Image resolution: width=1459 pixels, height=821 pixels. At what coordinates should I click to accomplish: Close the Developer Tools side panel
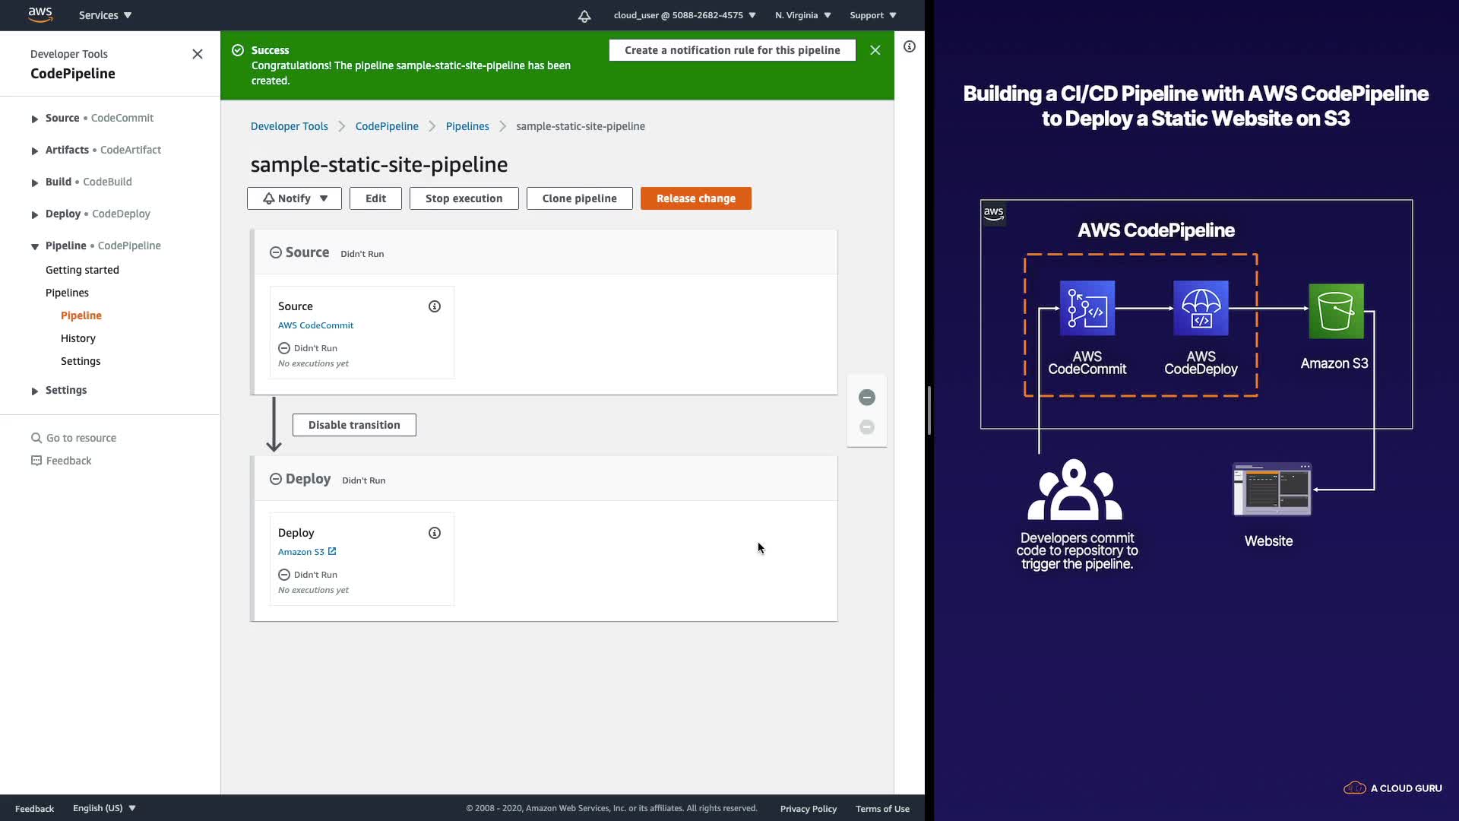pyautogui.click(x=198, y=54)
